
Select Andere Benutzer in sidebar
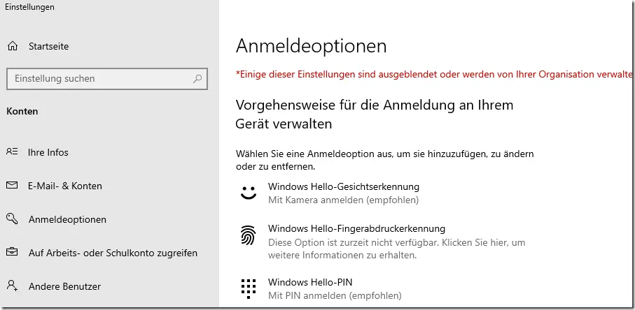click(x=65, y=286)
